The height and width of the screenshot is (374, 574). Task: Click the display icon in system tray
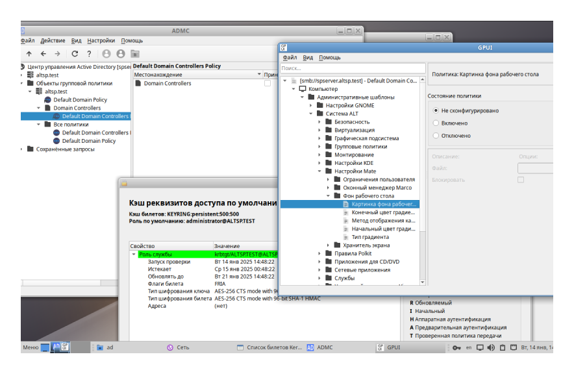click(480, 347)
